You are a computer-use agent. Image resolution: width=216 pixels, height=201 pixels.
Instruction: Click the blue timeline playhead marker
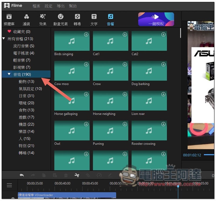click(178, 186)
